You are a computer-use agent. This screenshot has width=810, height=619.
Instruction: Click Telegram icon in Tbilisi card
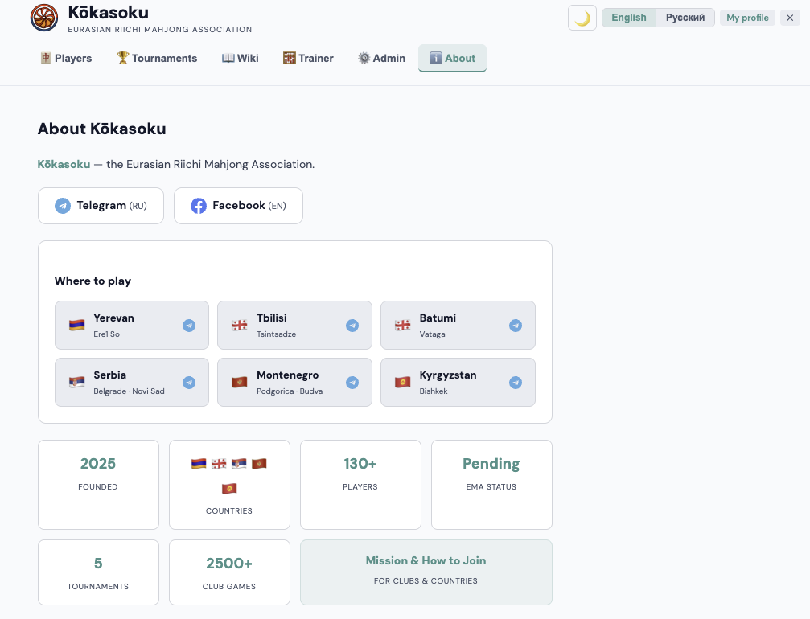(x=352, y=326)
